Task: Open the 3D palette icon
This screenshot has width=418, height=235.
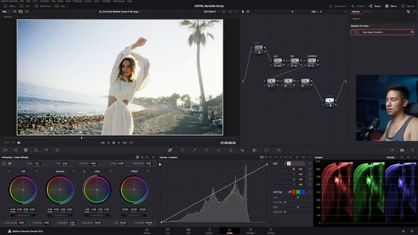Action: coord(279,150)
